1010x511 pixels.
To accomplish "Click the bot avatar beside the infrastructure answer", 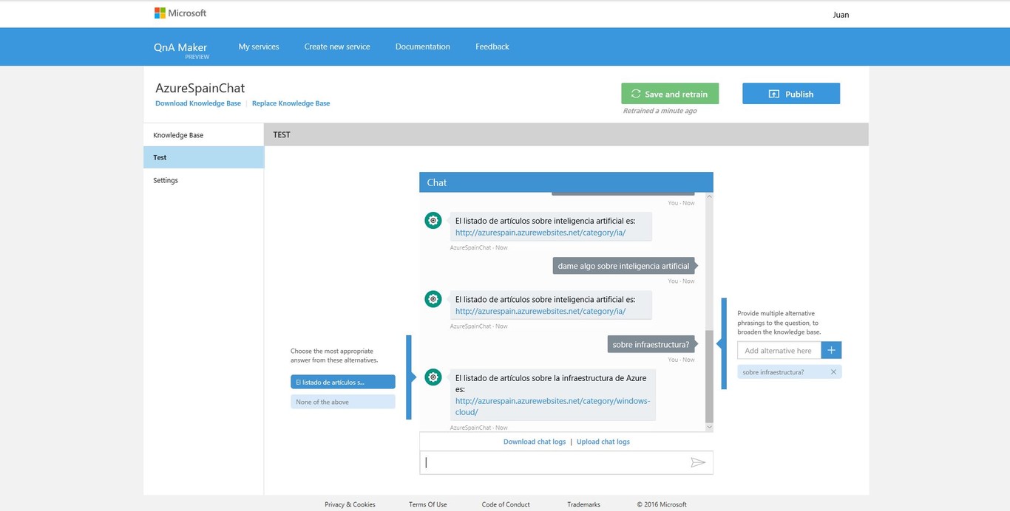I will pos(433,377).
